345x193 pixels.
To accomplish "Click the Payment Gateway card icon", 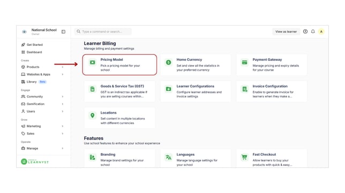I will point(244,62).
